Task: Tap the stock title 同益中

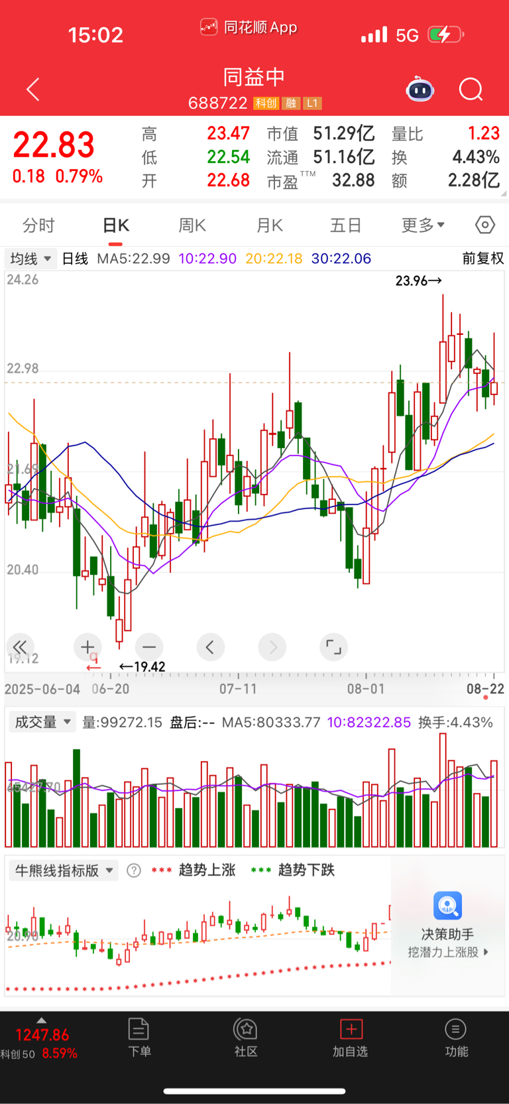Action: point(254,77)
